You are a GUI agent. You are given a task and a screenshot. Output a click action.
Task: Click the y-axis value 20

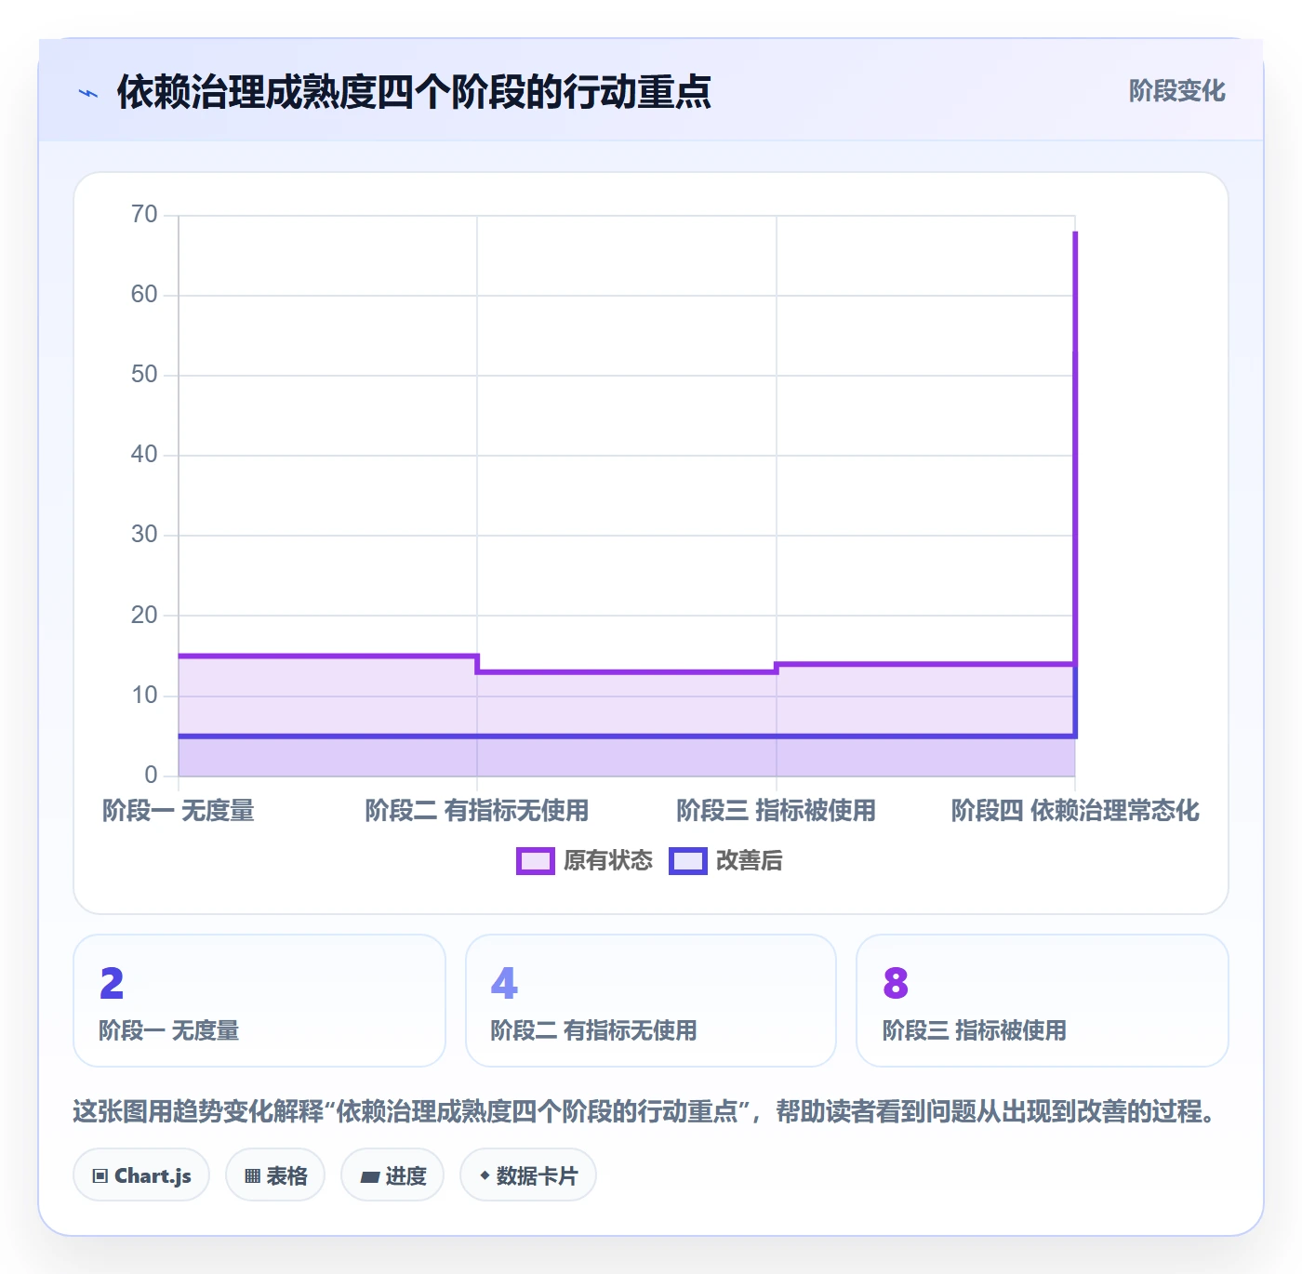pos(144,615)
